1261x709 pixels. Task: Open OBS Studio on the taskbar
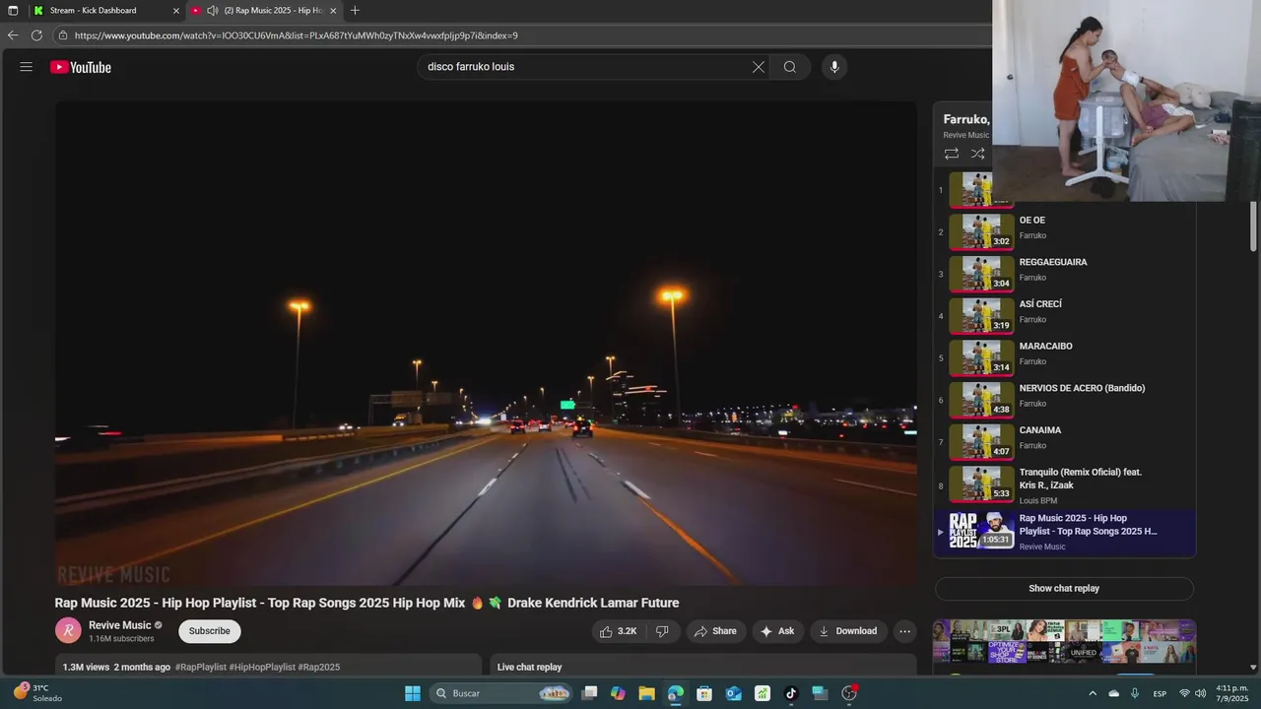click(849, 693)
